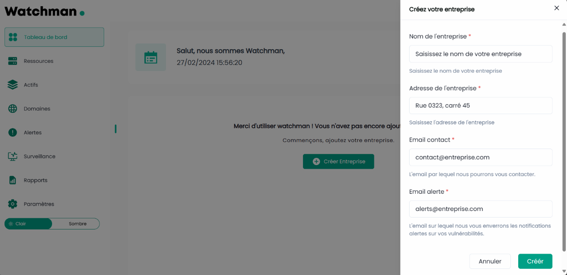Click the Paramètres gear icon
This screenshot has height=275, width=567.
pos(13,204)
